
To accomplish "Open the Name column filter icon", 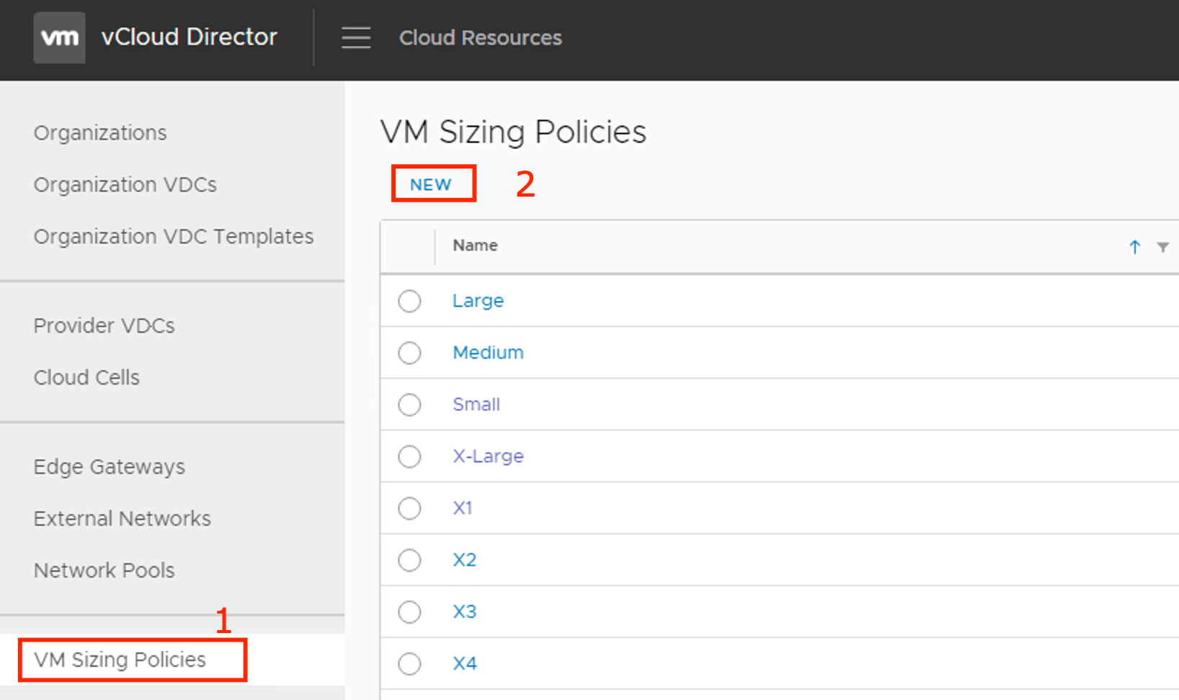I will 1162,247.
